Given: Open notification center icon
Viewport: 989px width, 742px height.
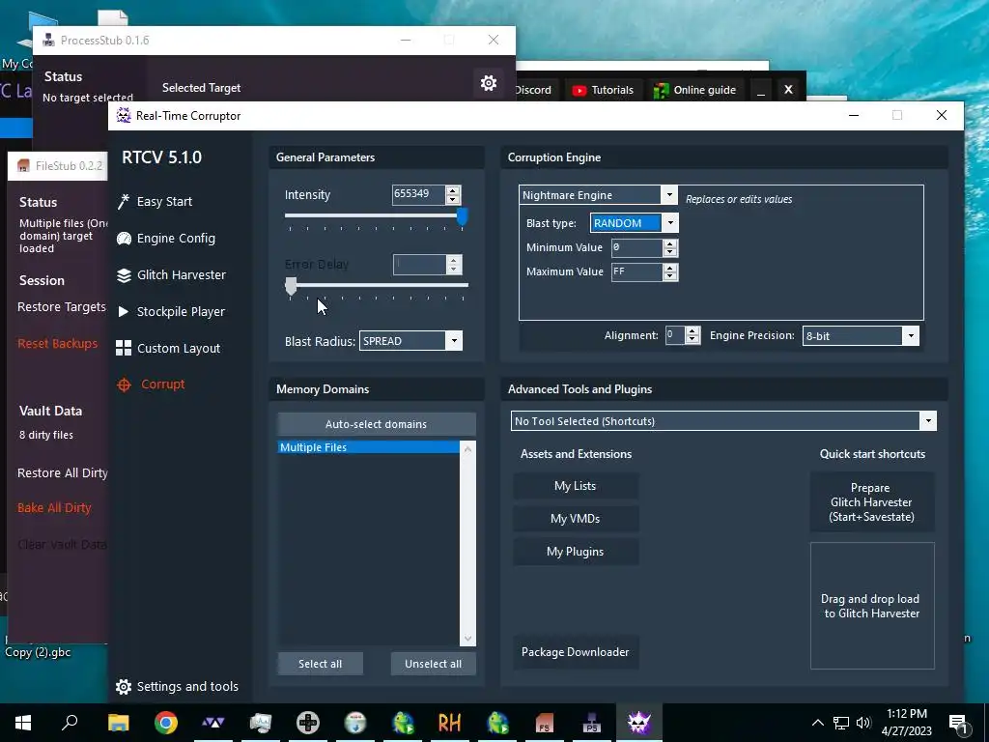Looking at the screenshot, I should (x=959, y=723).
